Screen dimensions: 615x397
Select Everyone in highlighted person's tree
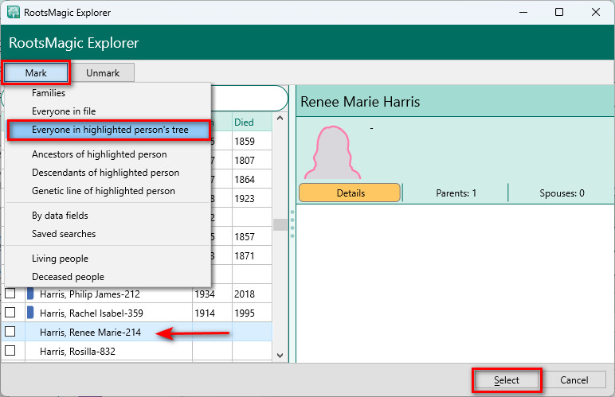pyautogui.click(x=109, y=130)
